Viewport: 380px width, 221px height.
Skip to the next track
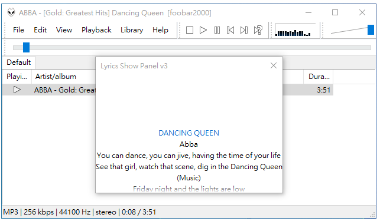pos(244,30)
